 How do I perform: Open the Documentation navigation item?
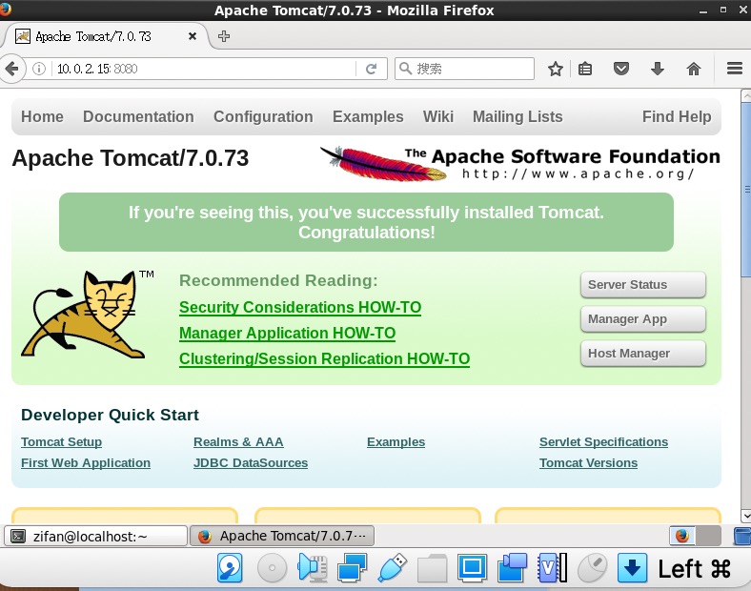click(138, 116)
